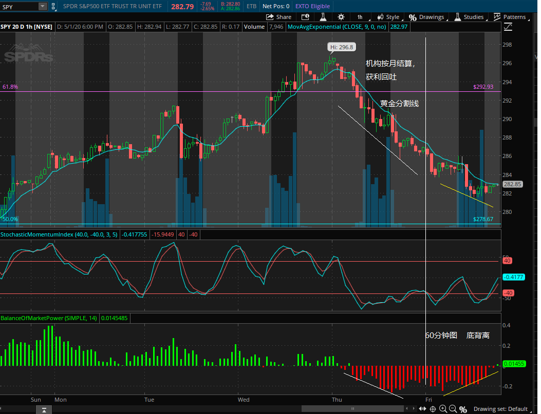Click the Share button
The height and width of the screenshot is (414, 541).
[x=279, y=17]
